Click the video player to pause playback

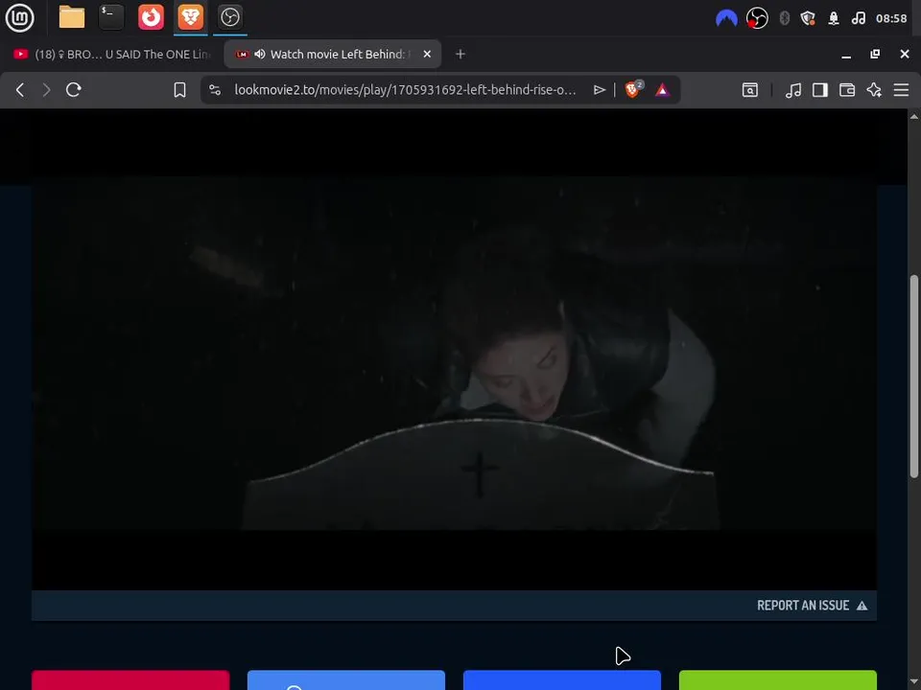point(454,354)
